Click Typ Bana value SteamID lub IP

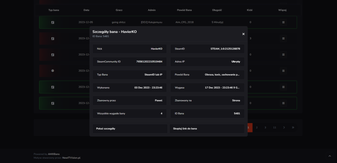[153, 74]
